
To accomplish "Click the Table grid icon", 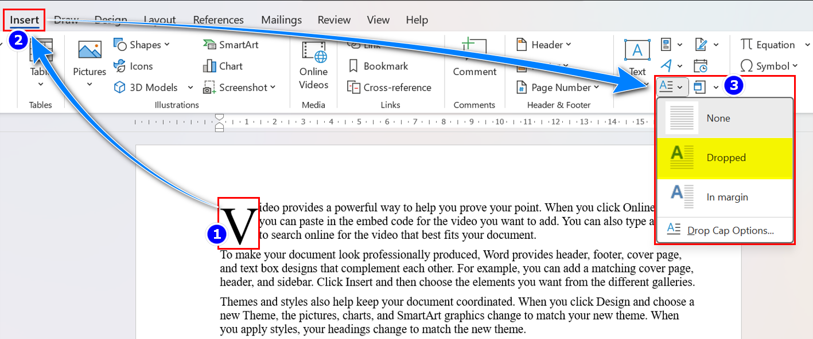I will click(x=41, y=50).
